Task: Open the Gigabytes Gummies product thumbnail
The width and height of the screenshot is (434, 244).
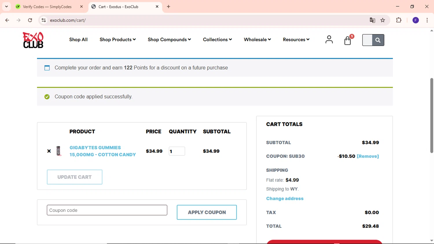Action: pos(59,151)
